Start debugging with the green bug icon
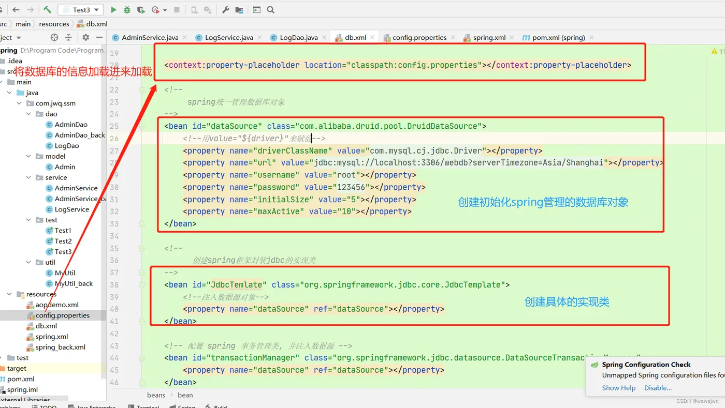725x408 pixels. tap(127, 10)
